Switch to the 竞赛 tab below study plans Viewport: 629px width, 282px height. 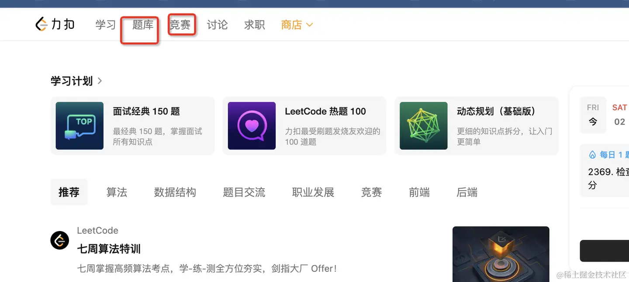pos(372,192)
